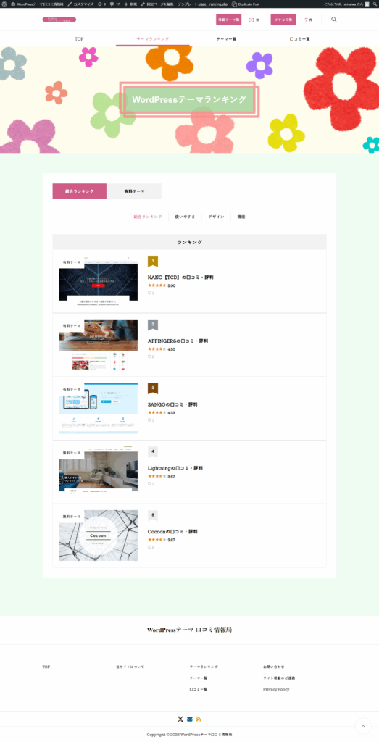The width and height of the screenshot is (379, 742).
Task: Open お問い合わせ footer link
Action: [x=274, y=667]
